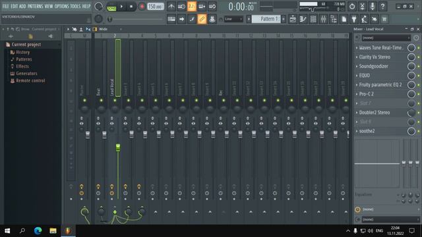Toggle Waves Tune Real-Time slot enable LED
The height and width of the screenshot is (237, 422).
419,48
